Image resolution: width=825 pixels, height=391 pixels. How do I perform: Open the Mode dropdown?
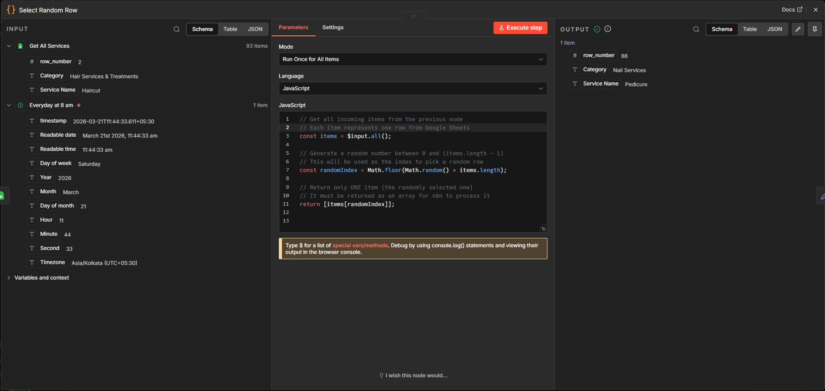tap(412, 59)
